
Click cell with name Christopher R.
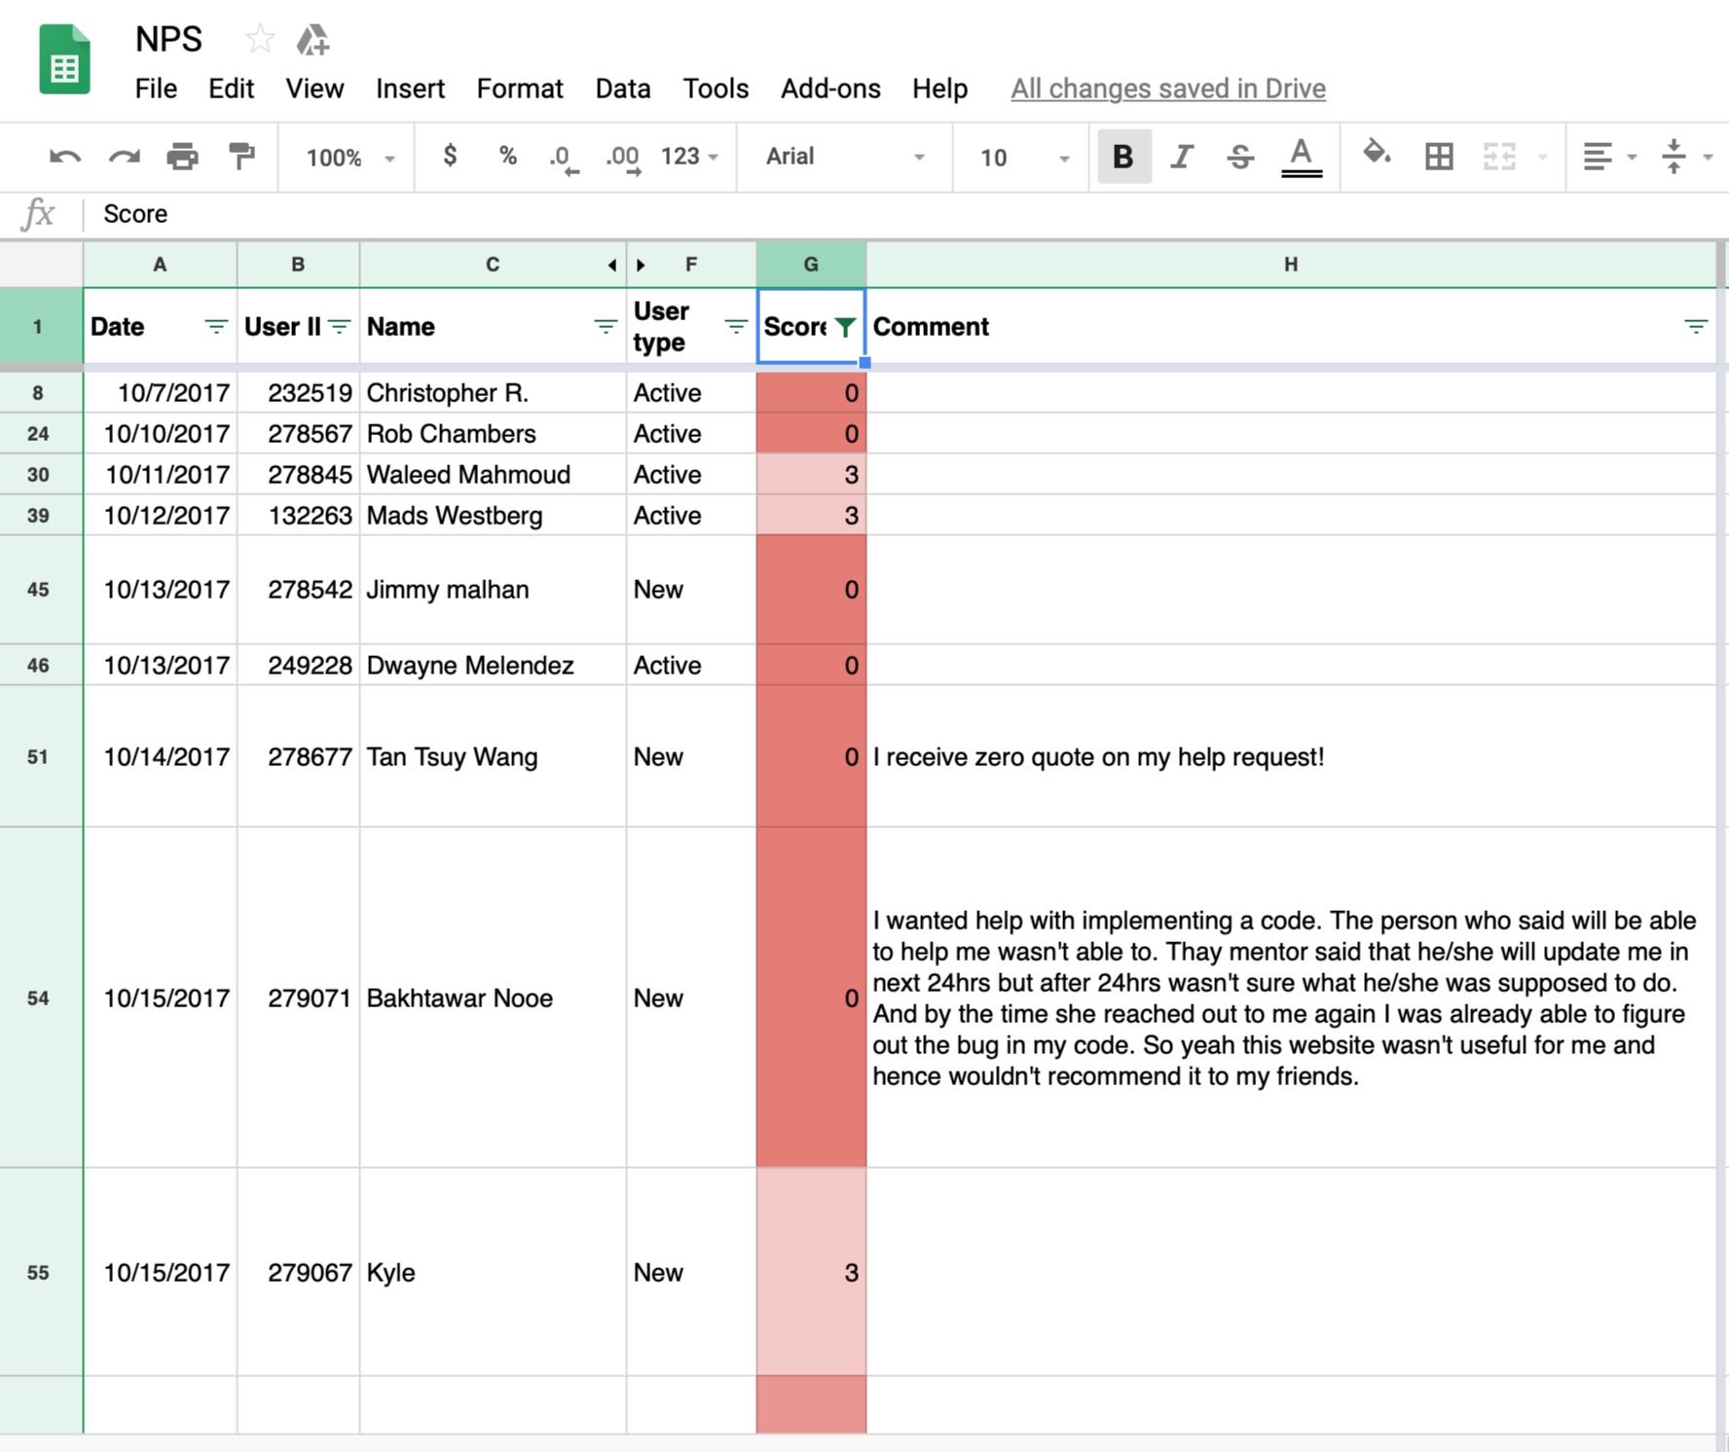coord(493,393)
